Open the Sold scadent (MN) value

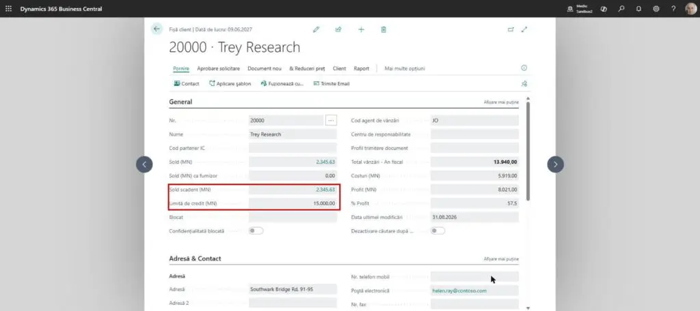[x=325, y=190]
